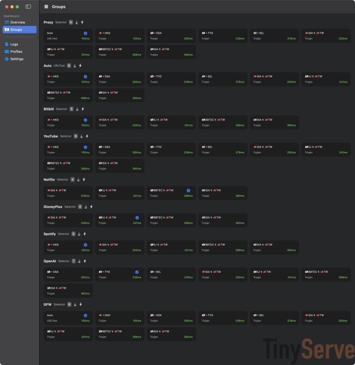
Task: Select SEL node in the OpenAI group
Action: tap(171, 275)
